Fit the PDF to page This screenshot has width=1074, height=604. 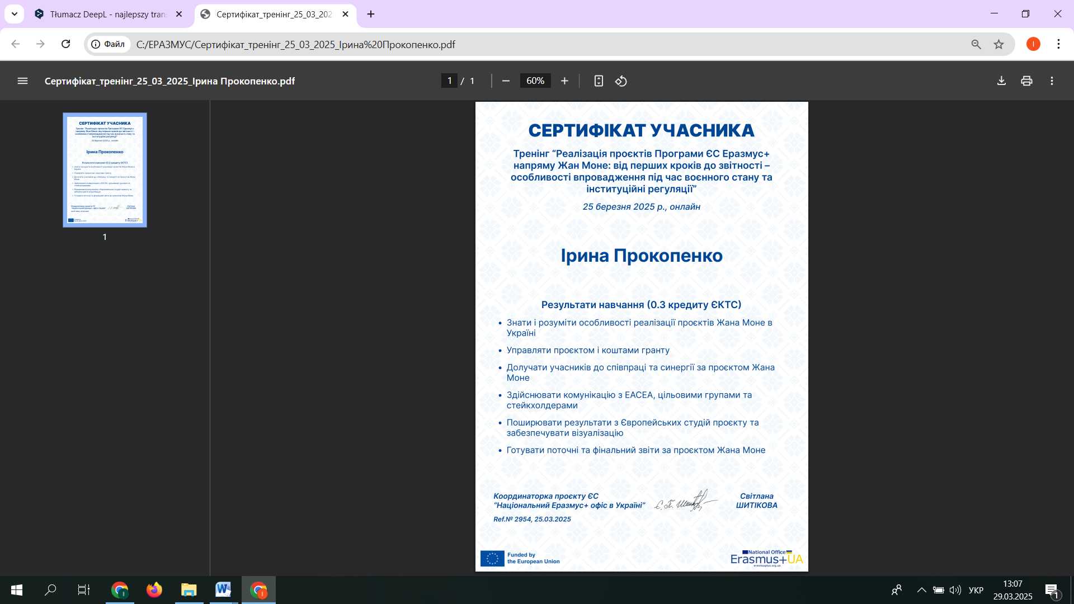(x=599, y=81)
